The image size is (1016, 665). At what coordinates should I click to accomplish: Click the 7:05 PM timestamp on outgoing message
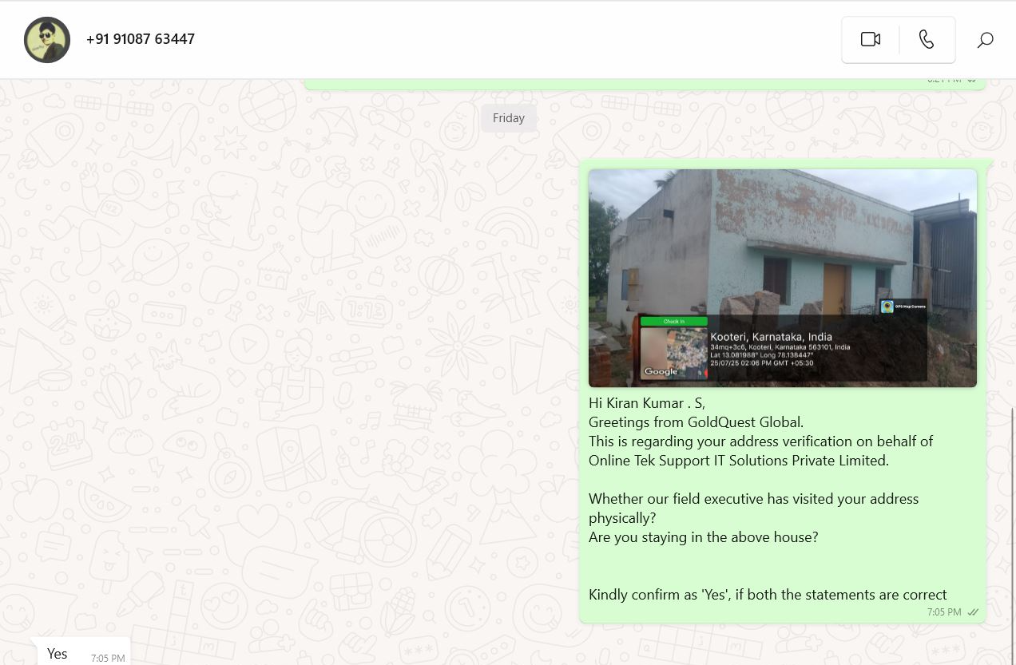click(x=944, y=612)
